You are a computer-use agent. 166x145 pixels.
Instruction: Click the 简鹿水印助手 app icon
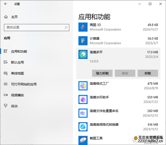(x=83, y=99)
